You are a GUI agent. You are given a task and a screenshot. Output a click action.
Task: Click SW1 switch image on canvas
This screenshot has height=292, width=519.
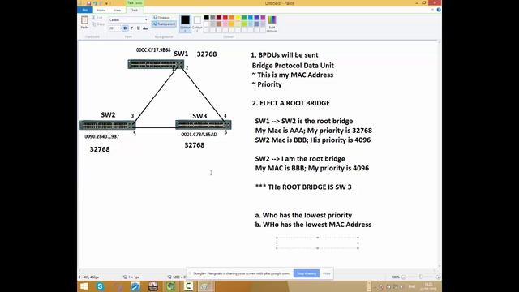156,64
